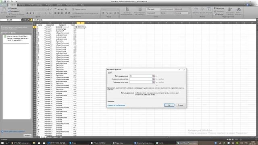This screenshot has height=145, width=258.
Task: Open the Name Box function dropdown
Action: (20, 20)
